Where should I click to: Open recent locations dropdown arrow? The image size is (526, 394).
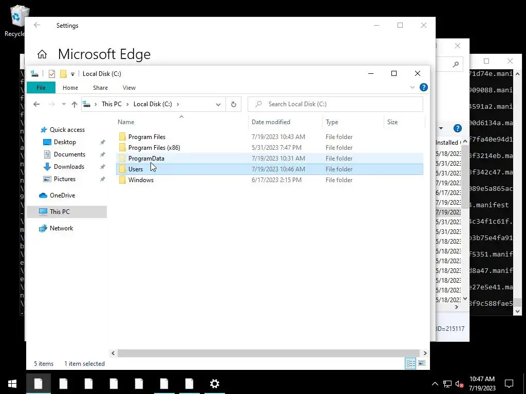(64, 104)
